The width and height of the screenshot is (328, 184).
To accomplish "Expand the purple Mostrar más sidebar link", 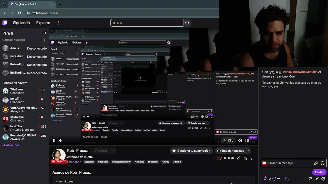I will coord(11,145).
